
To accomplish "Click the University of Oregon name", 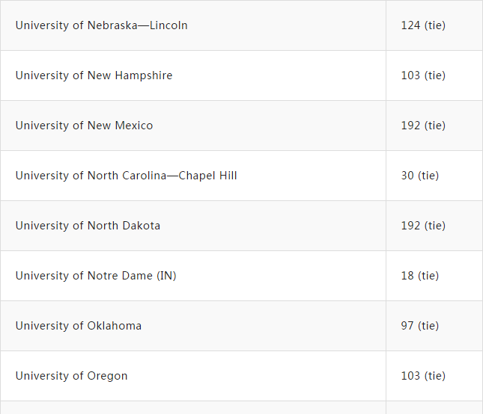I will [72, 376].
